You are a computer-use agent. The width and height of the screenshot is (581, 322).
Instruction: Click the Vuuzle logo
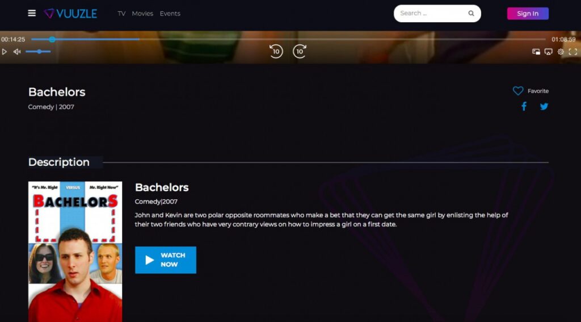tap(71, 14)
